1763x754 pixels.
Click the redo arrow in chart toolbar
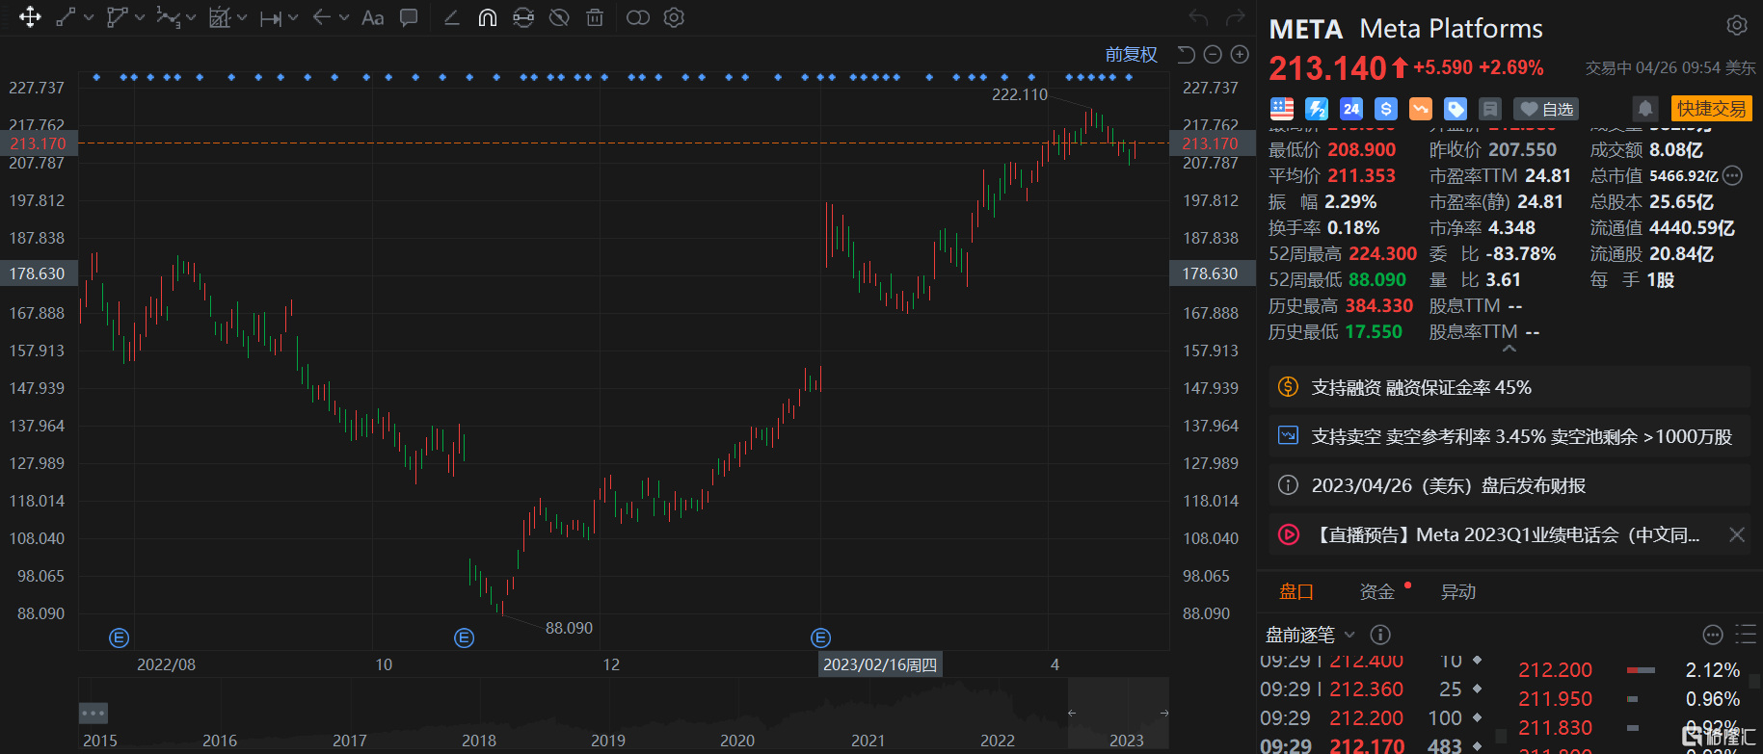tap(1235, 17)
